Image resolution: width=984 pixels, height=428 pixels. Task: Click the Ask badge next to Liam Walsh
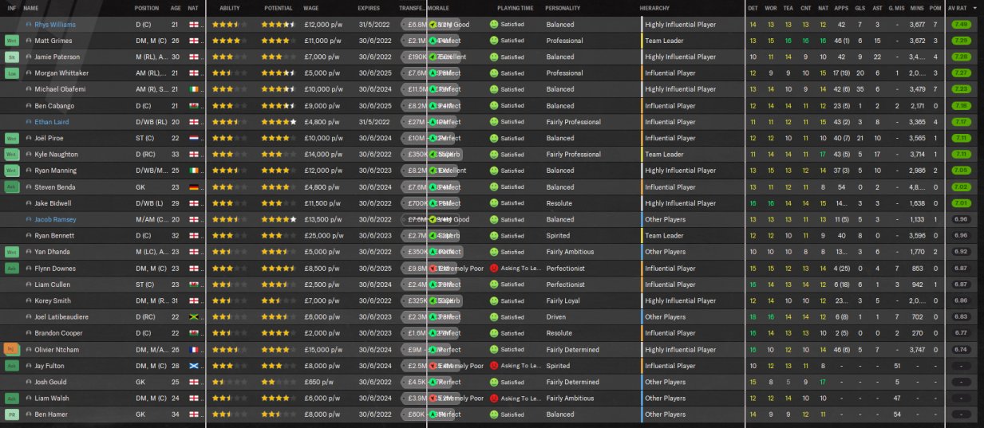tap(11, 398)
